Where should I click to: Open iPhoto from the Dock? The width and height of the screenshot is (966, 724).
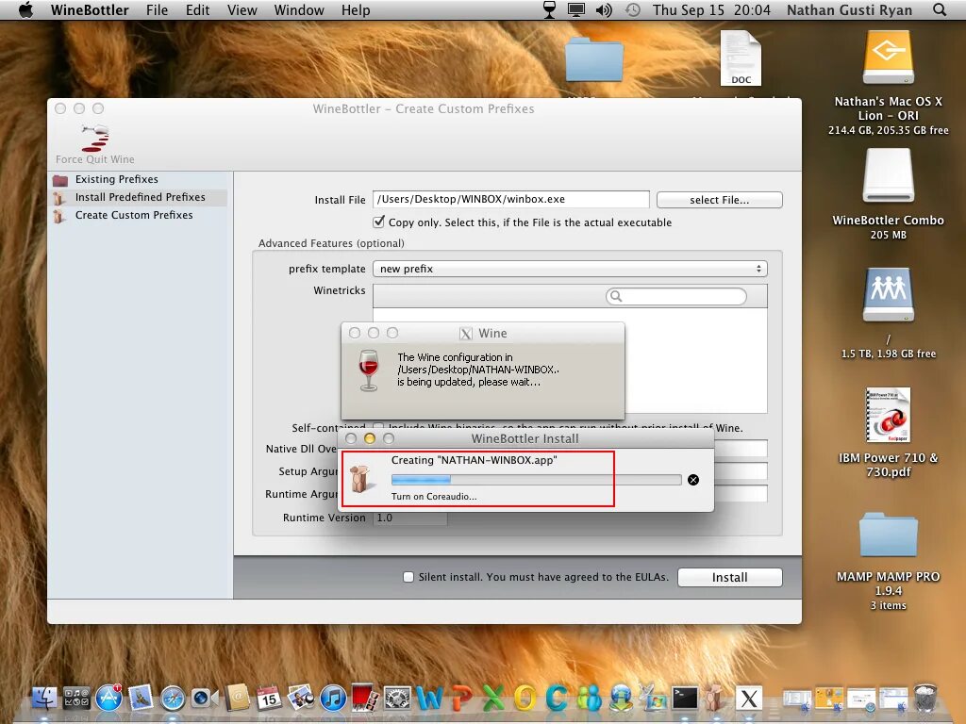[301, 699]
